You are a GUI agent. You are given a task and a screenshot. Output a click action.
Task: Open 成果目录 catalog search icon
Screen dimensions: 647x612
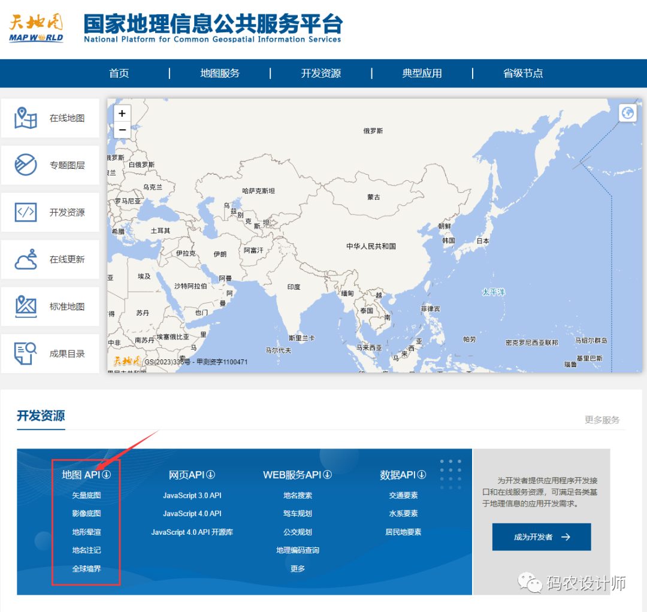tap(25, 353)
